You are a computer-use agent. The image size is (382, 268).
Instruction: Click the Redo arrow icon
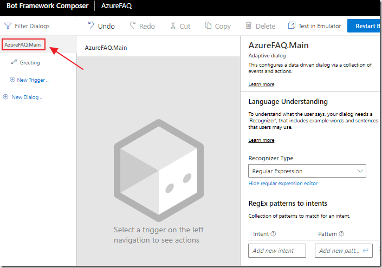pos(133,25)
